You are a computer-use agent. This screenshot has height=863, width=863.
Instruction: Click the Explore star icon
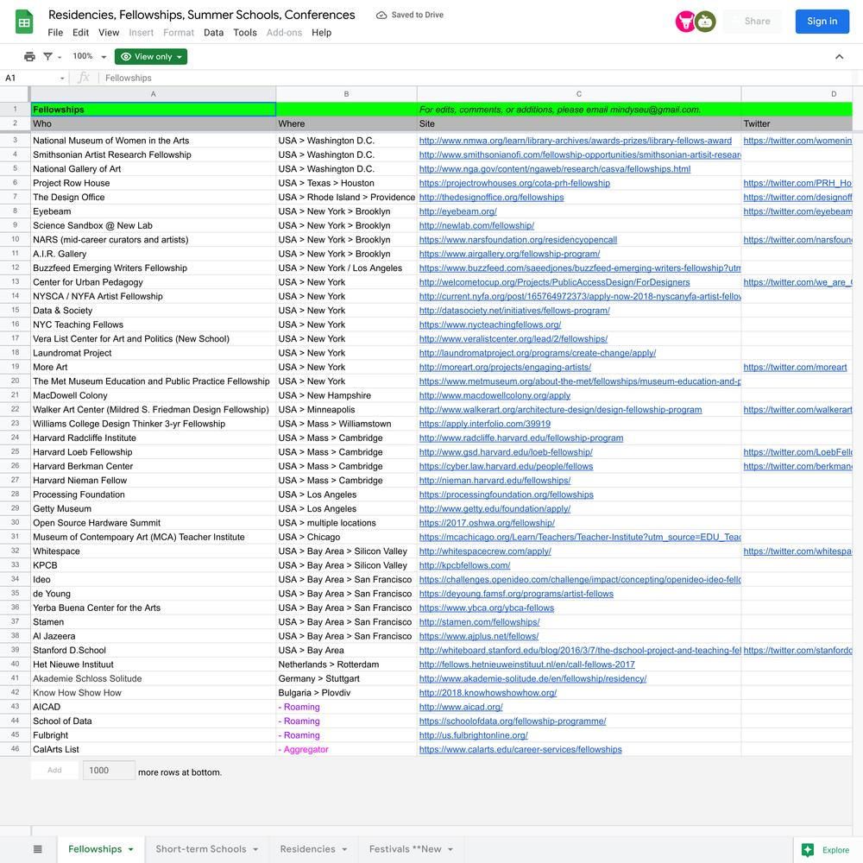[808, 849]
